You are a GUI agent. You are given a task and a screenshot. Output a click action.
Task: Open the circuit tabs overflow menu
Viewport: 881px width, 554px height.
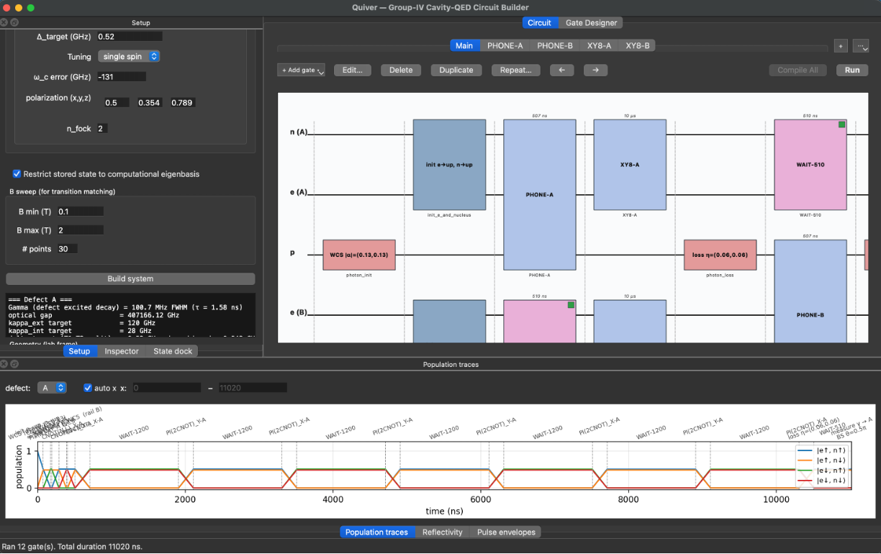861,45
